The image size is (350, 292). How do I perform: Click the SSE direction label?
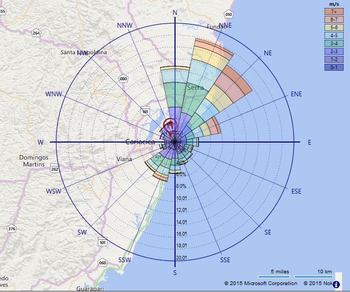click(225, 260)
